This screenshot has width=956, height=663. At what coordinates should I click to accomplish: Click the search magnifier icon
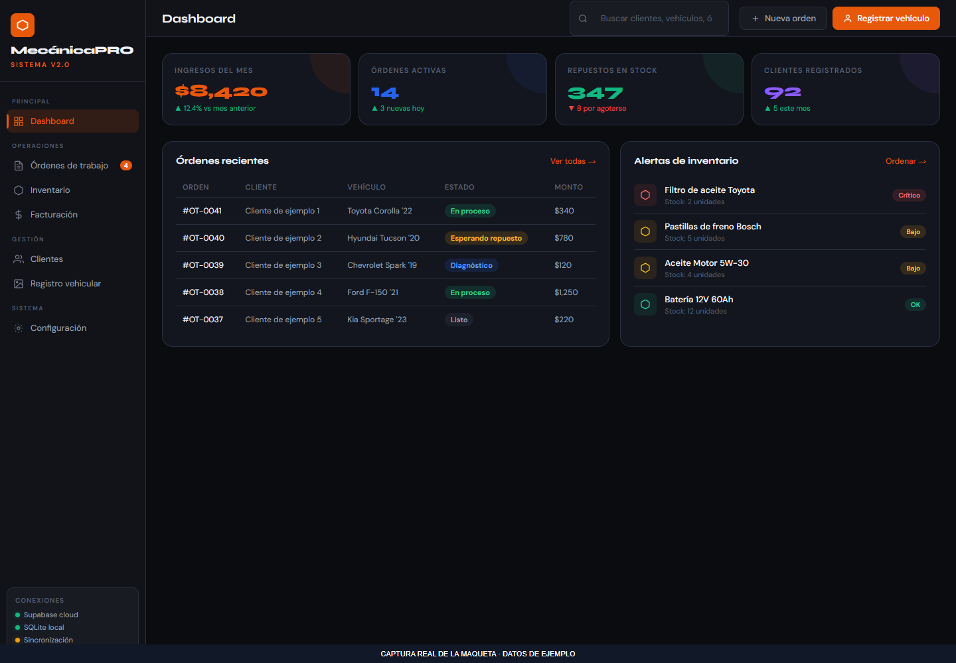[583, 19]
